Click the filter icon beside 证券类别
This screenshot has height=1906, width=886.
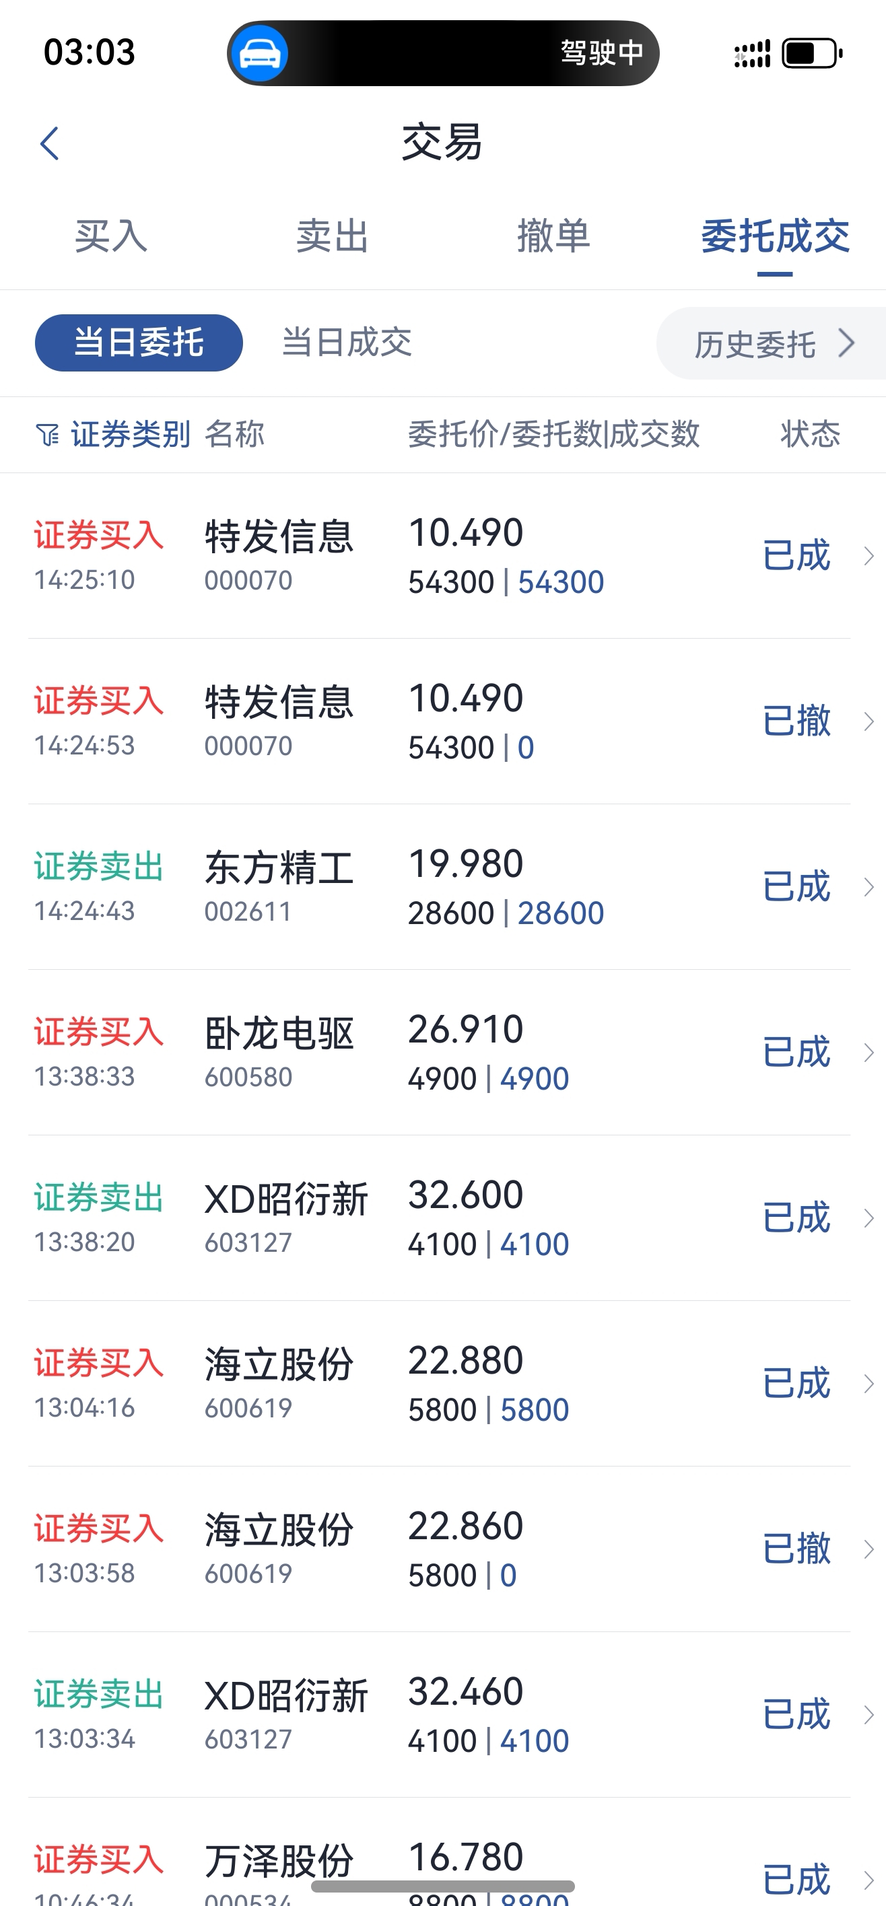pyautogui.click(x=47, y=435)
